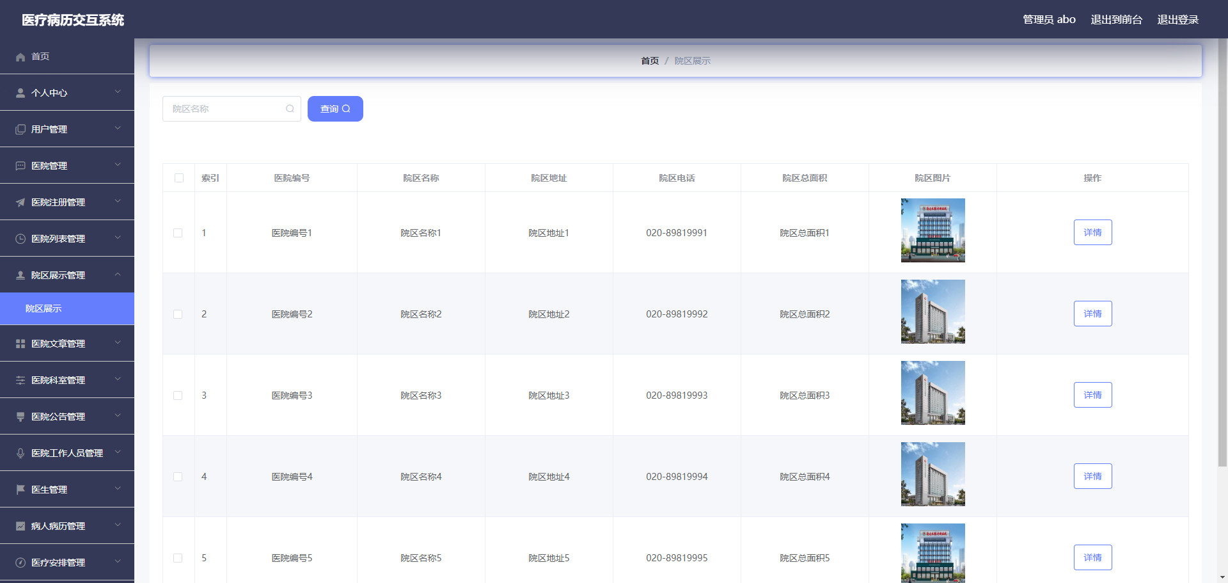This screenshot has width=1228, height=583.
Task: Check the checkbox for row 医院编号1
Action: (x=178, y=233)
